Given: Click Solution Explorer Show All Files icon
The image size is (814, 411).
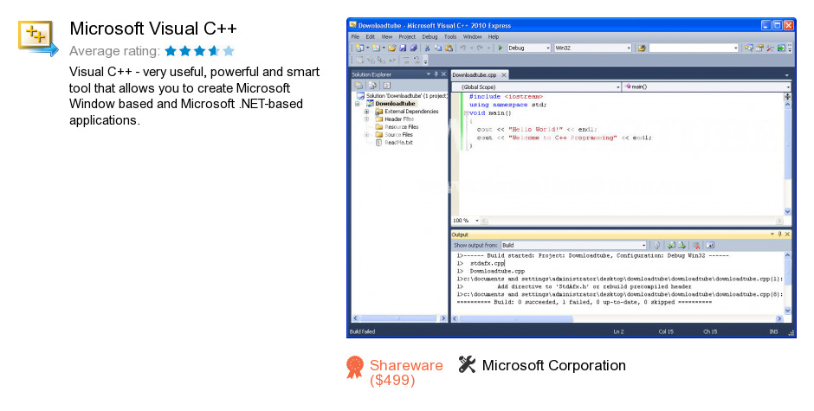Looking at the screenshot, I should click(372, 85).
